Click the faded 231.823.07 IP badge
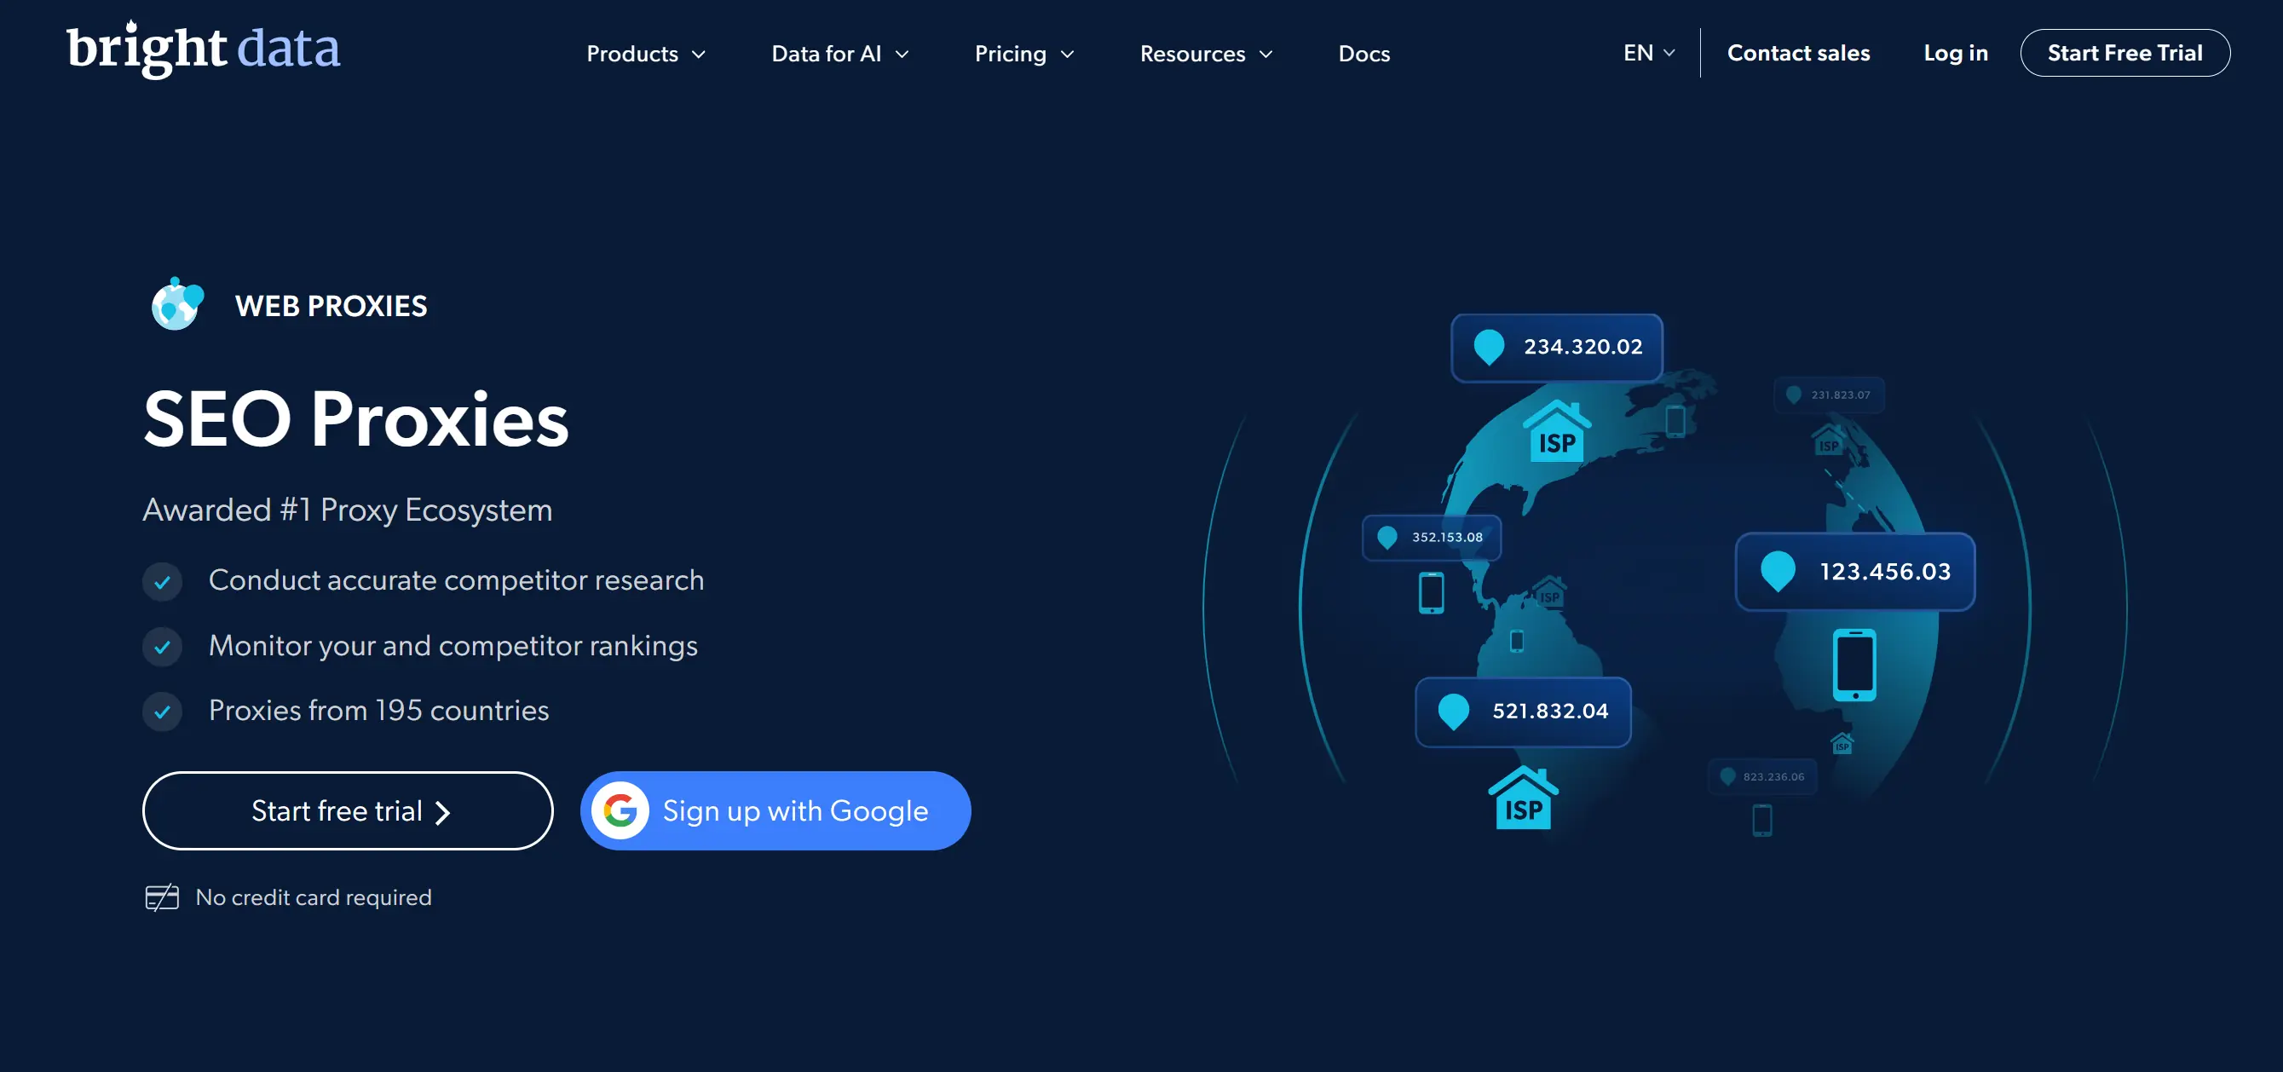This screenshot has height=1072, width=2283. coord(1830,395)
